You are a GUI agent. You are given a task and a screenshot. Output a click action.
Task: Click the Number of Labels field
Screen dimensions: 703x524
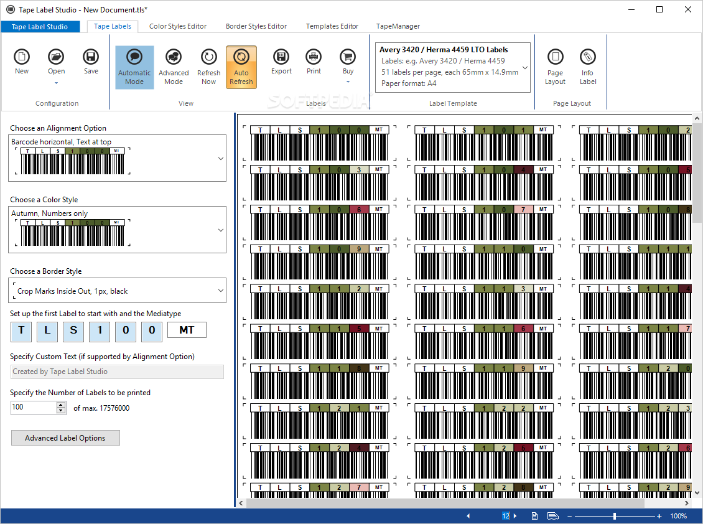tap(34, 408)
